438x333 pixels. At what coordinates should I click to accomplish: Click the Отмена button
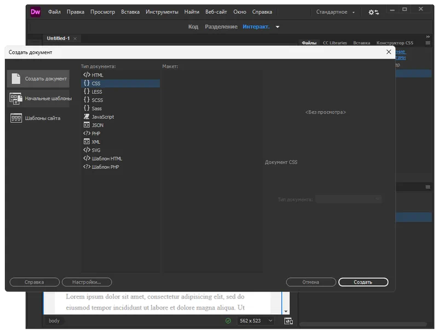click(310, 282)
